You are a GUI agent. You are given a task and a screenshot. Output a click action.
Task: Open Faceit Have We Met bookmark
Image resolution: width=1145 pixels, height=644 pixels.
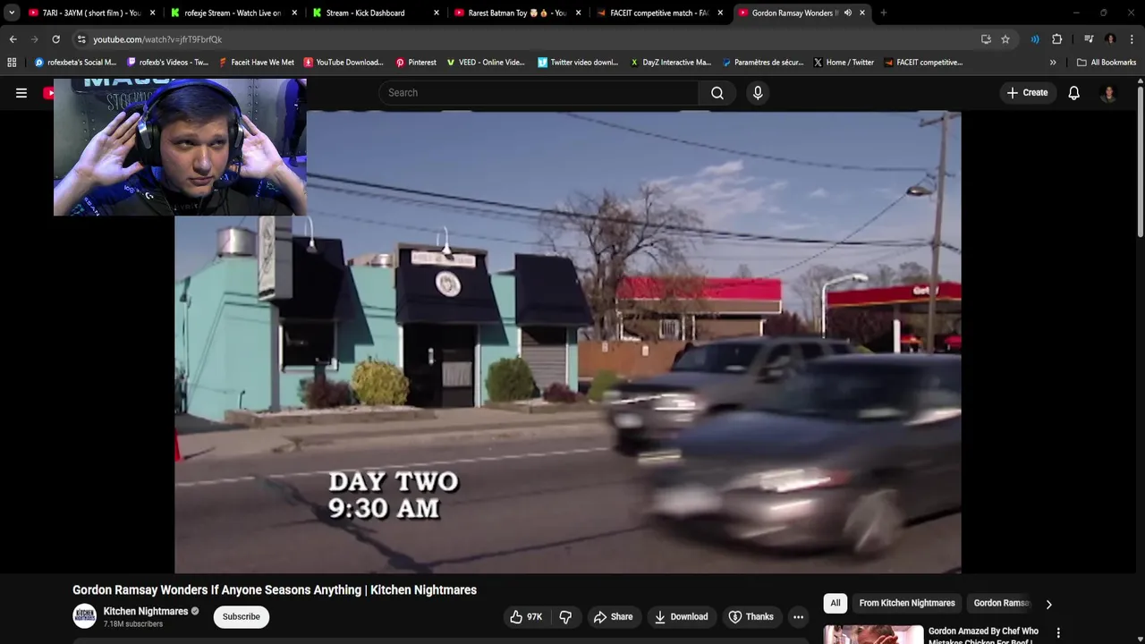[256, 63]
